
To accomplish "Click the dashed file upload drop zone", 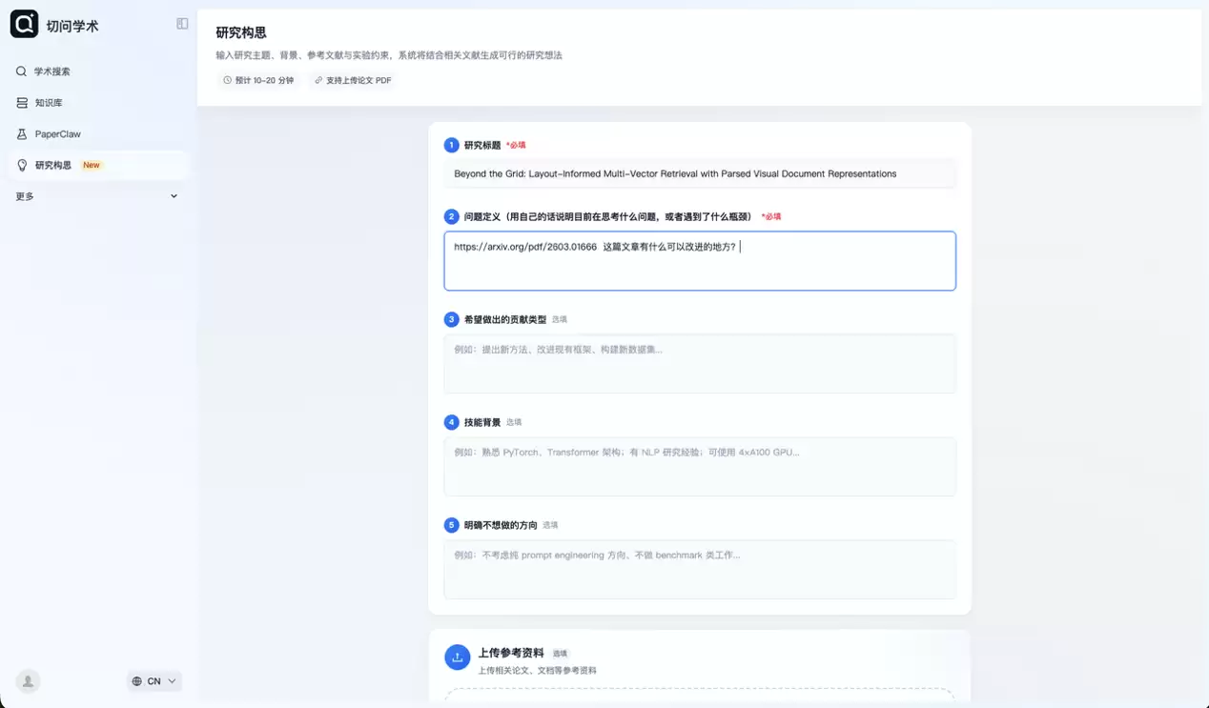I will 699,698.
